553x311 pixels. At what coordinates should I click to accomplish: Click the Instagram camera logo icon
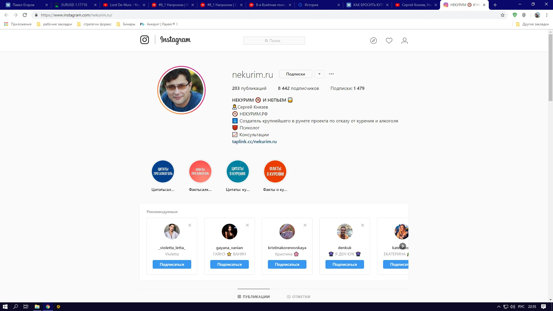(x=145, y=40)
